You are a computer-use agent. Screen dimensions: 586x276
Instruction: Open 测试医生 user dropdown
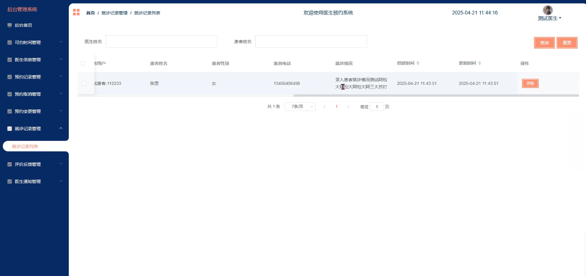coord(549,18)
